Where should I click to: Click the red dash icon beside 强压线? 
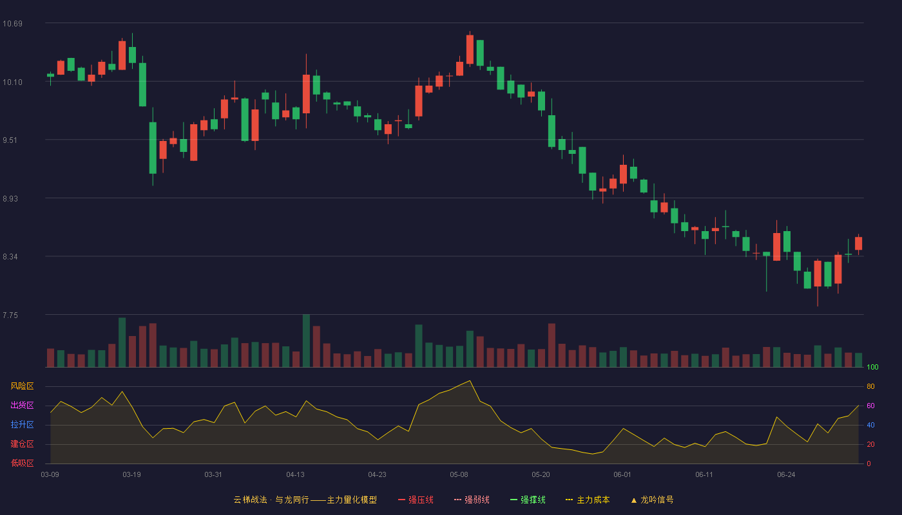[401, 500]
